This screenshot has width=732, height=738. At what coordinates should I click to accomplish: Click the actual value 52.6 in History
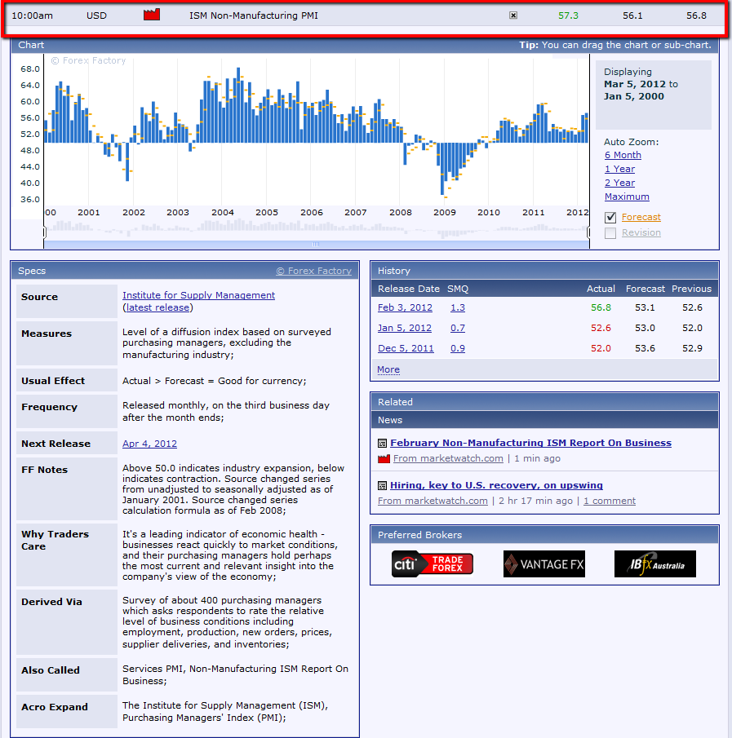(x=601, y=328)
